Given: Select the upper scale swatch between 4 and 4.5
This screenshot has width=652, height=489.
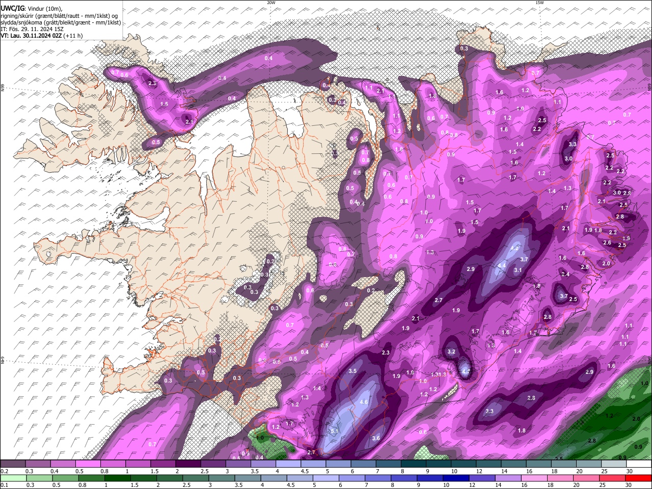Looking at the screenshot, I should tap(288, 464).
